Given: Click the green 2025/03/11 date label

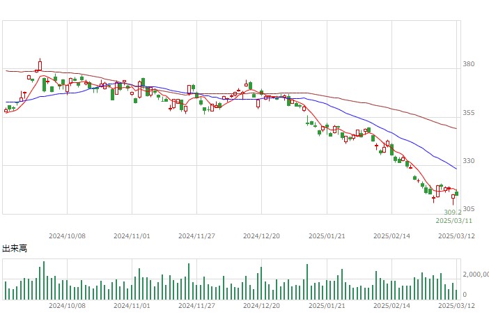Looking at the screenshot, I should click(453, 221).
